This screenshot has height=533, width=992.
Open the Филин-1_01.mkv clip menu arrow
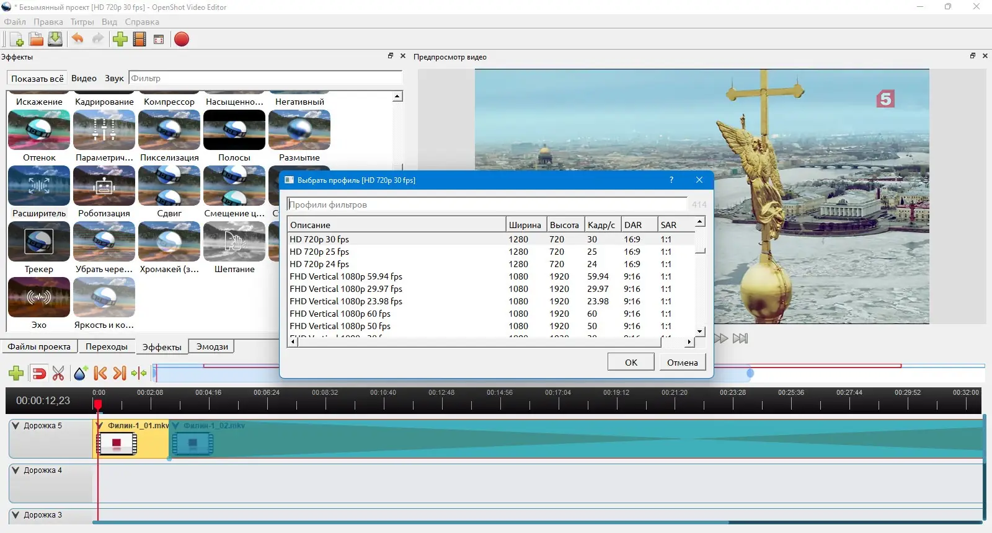click(x=100, y=426)
